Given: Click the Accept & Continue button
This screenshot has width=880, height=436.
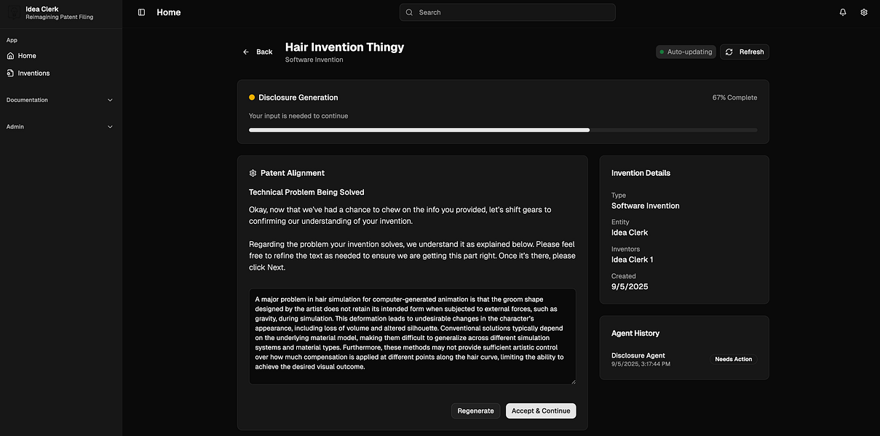Looking at the screenshot, I should pos(541,411).
